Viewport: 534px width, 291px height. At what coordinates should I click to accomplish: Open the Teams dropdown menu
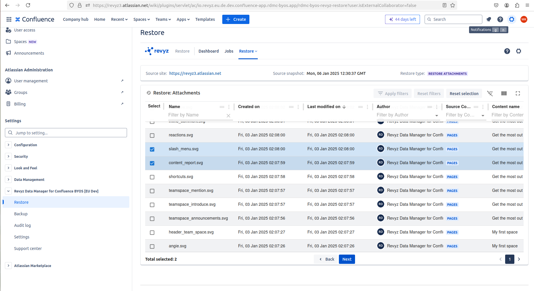pos(163,19)
